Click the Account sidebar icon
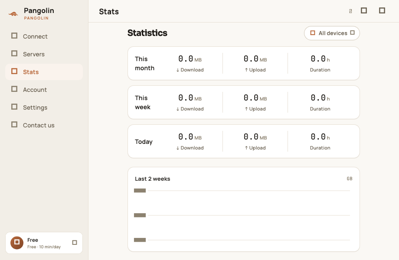Image resolution: width=399 pixels, height=260 pixels. point(14,89)
